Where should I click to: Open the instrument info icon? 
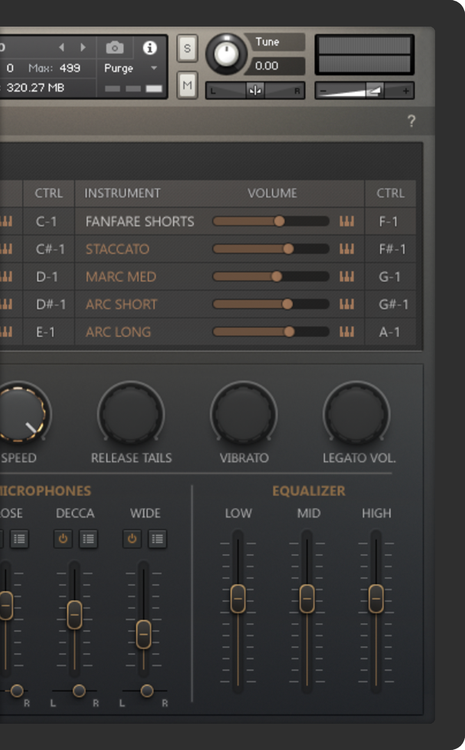150,48
